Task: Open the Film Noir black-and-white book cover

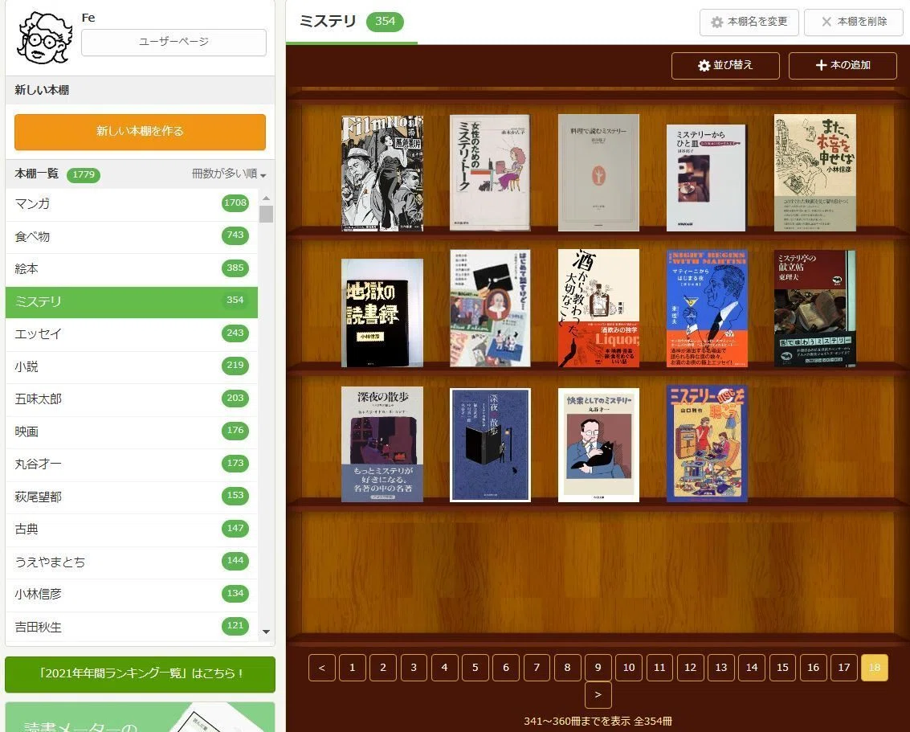Action: [x=382, y=173]
